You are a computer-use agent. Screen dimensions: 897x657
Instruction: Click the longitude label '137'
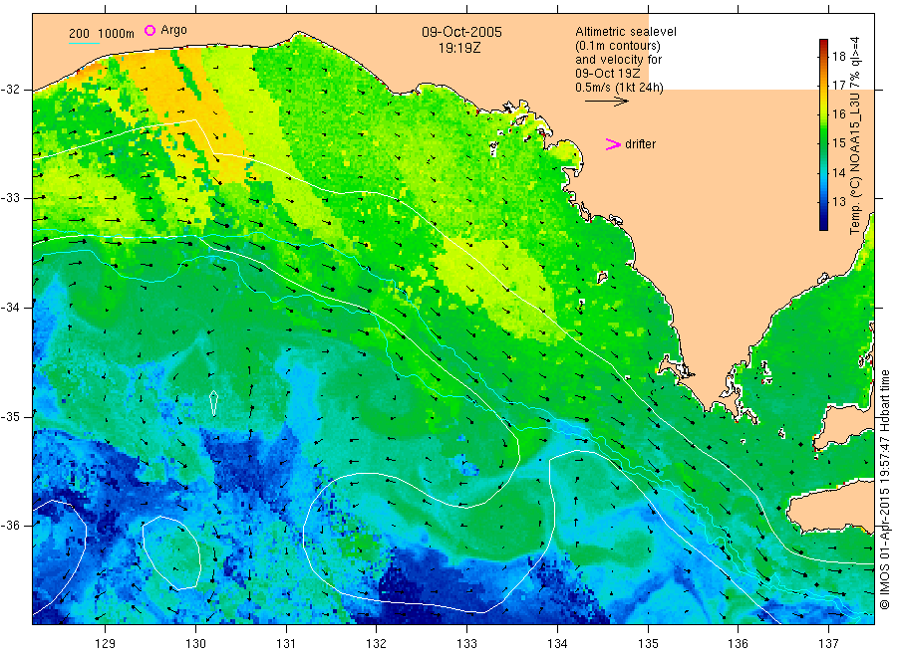828,643
